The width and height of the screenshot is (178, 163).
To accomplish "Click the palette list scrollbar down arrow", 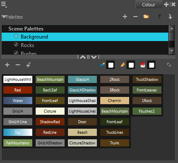I will point(172,51).
